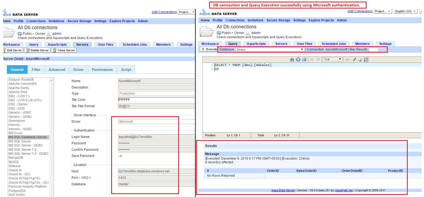
Task: Select PostgreSQL in server type list
Action: pos(17,191)
